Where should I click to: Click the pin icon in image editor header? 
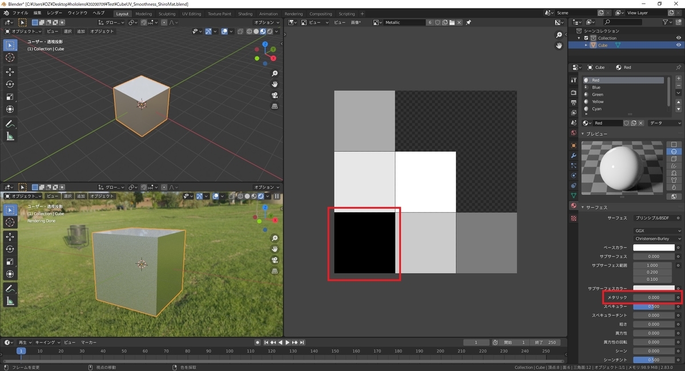(x=469, y=22)
